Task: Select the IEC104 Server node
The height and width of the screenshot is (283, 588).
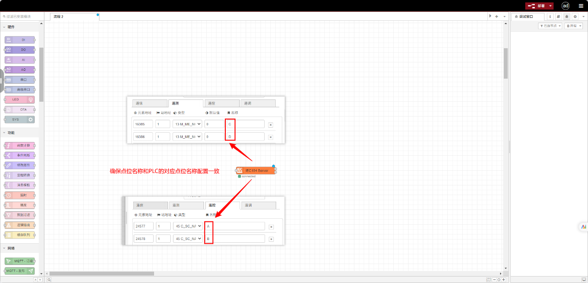Action: click(x=256, y=171)
